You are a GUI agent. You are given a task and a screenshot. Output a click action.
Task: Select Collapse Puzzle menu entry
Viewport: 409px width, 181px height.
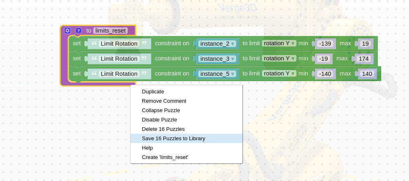(x=161, y=110)
